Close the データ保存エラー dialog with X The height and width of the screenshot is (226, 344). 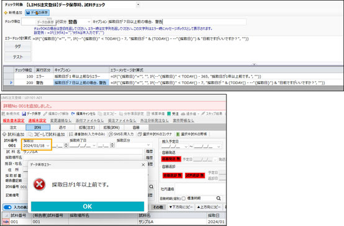(143, 165)
